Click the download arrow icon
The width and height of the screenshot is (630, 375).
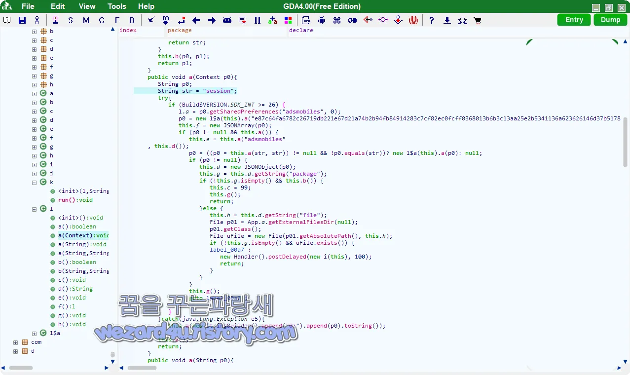[447, 20]
